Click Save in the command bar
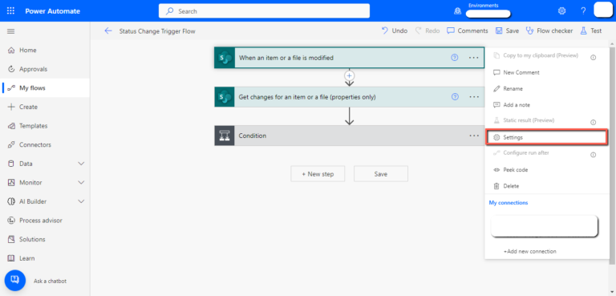 507,30
